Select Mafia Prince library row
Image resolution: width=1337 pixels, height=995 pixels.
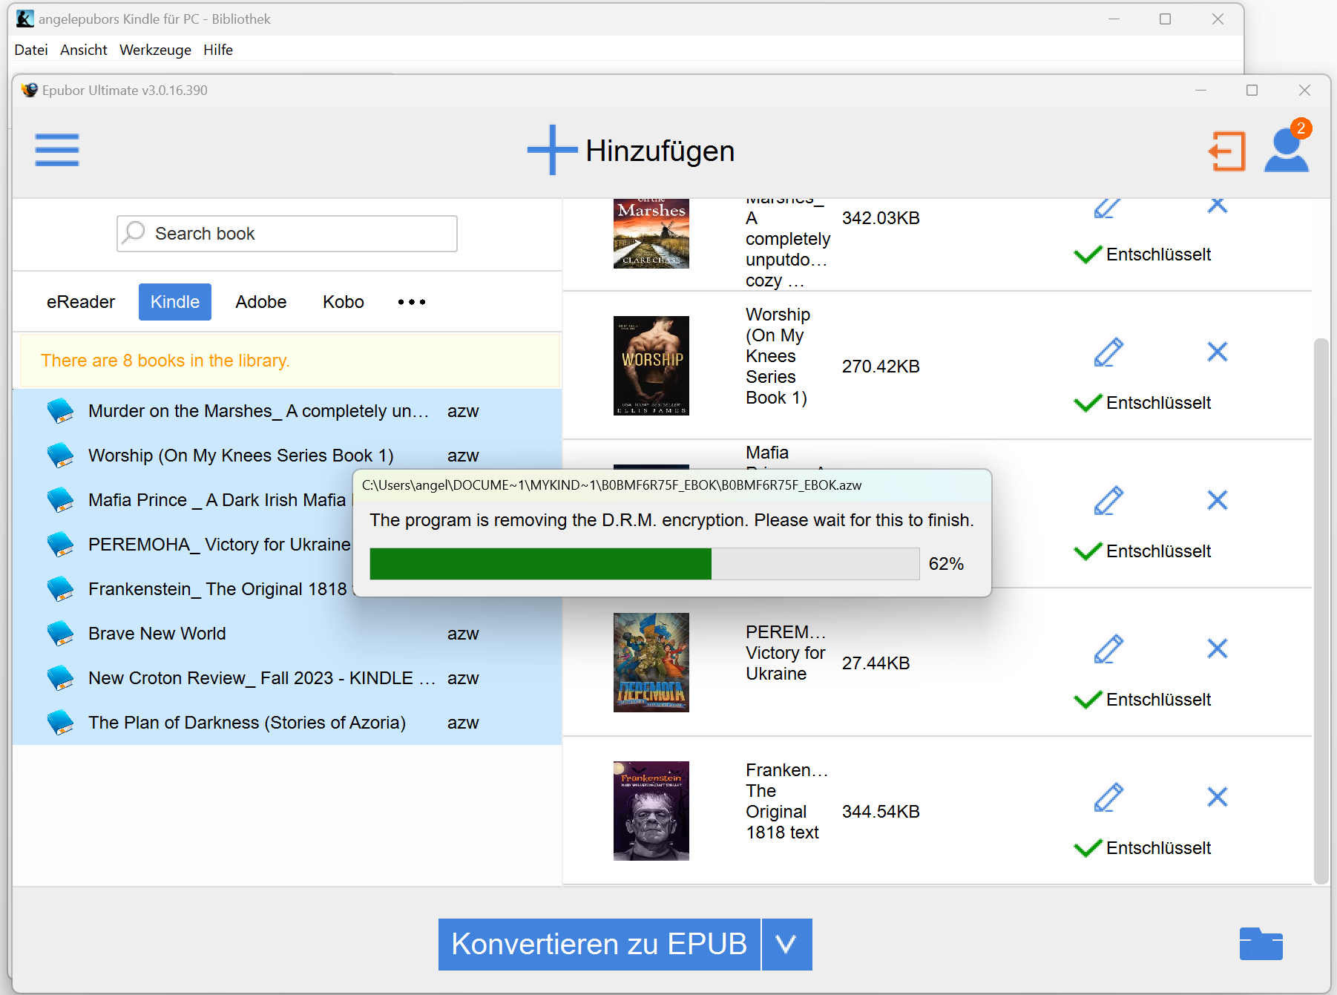pos(183,500)
